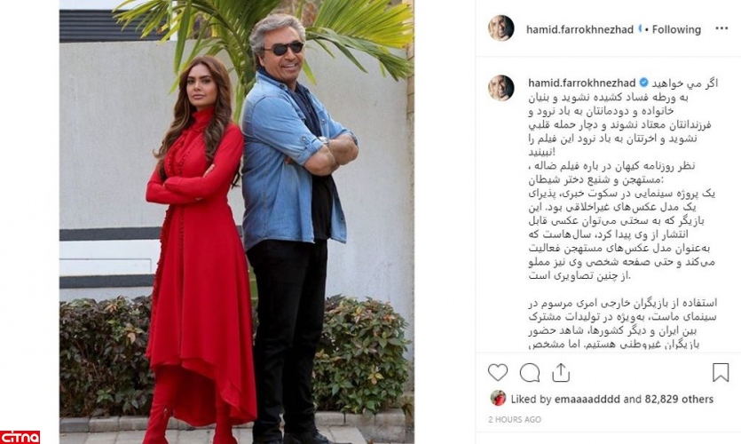Click the Citna logo watermark
The height and width of the screenshot is (444, 741).
tap(20, 437)
